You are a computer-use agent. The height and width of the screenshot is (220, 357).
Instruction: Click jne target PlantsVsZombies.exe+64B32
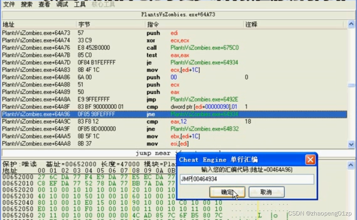(205, 129)
